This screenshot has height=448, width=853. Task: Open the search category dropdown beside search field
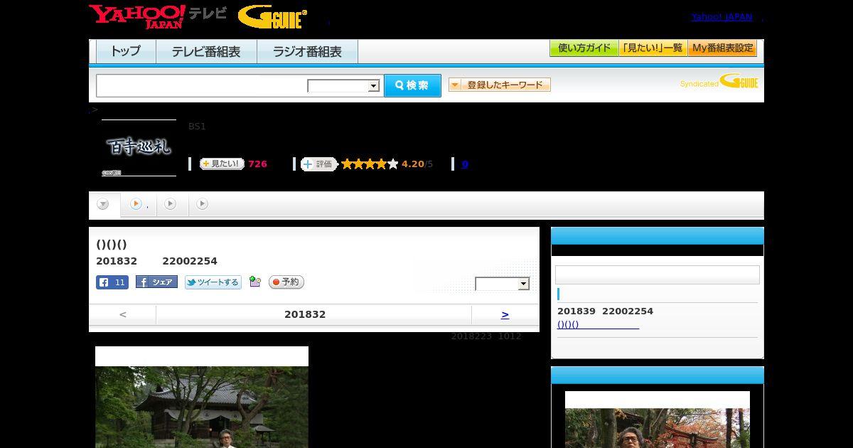point(343,86)
